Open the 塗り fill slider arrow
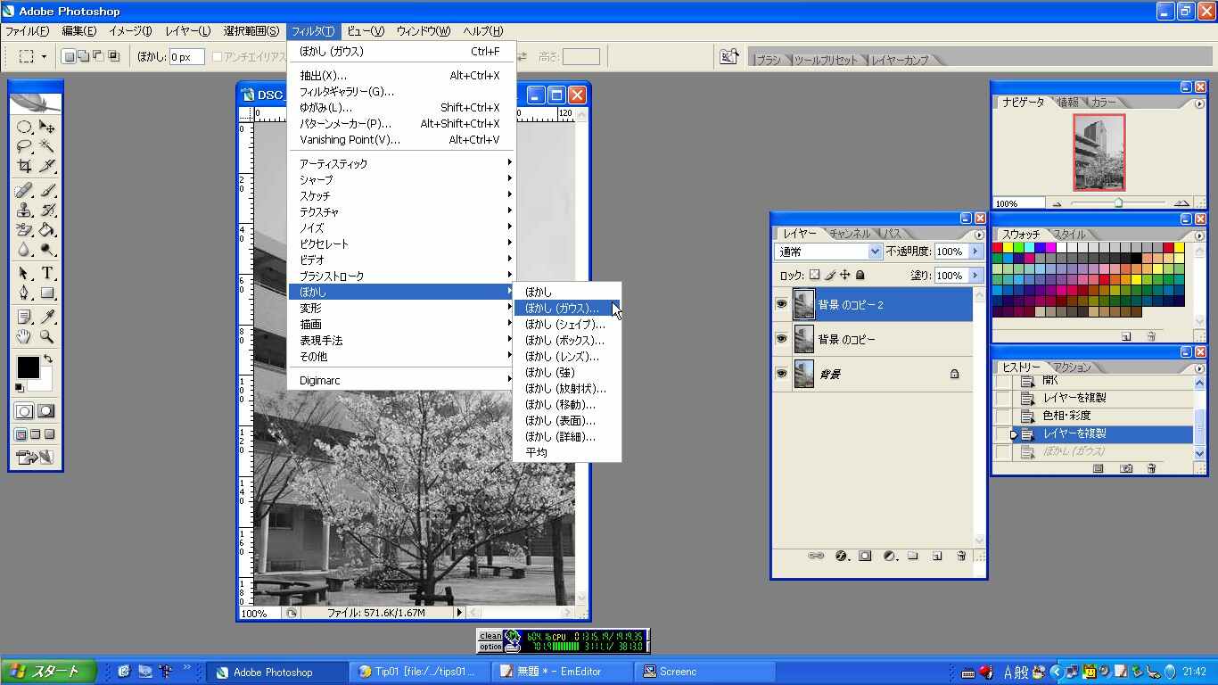Screen dimensions: 1218x685 (975, 276)
